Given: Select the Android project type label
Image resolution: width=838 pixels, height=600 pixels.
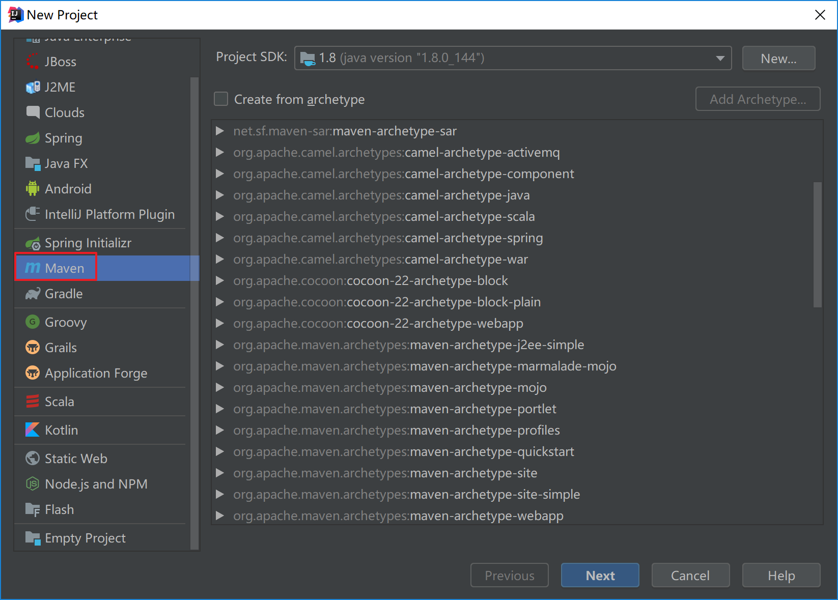Looking at the screenshot, I should [x=68, y=189].
